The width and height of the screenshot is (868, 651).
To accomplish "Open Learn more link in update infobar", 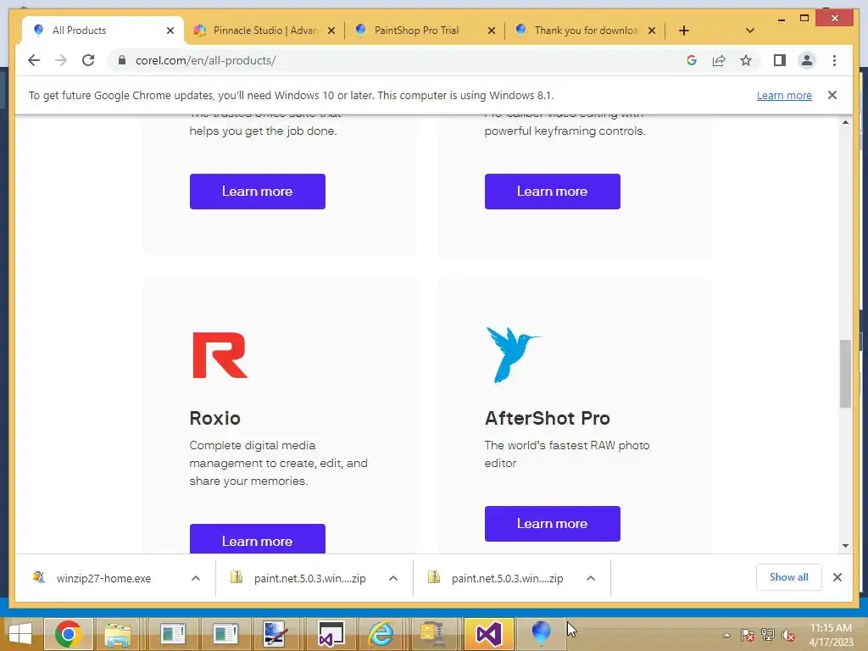I will tap(784, 95).
